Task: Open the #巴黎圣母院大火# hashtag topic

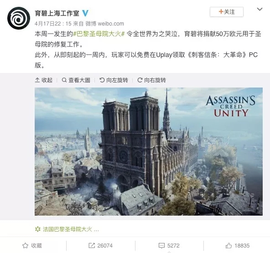Action: [x=99, y=34]
